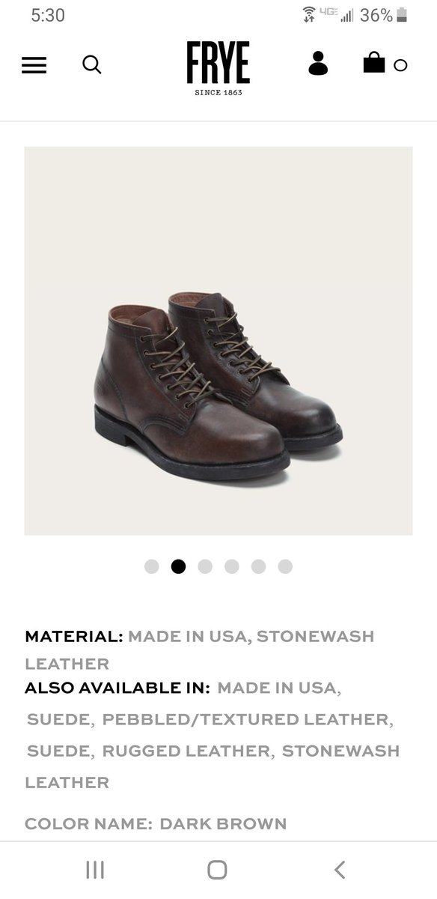The height and width of the screenshot is (899, 437).
Task: Select the fourth image carousel dot
Action: click(x=232, y=566)
